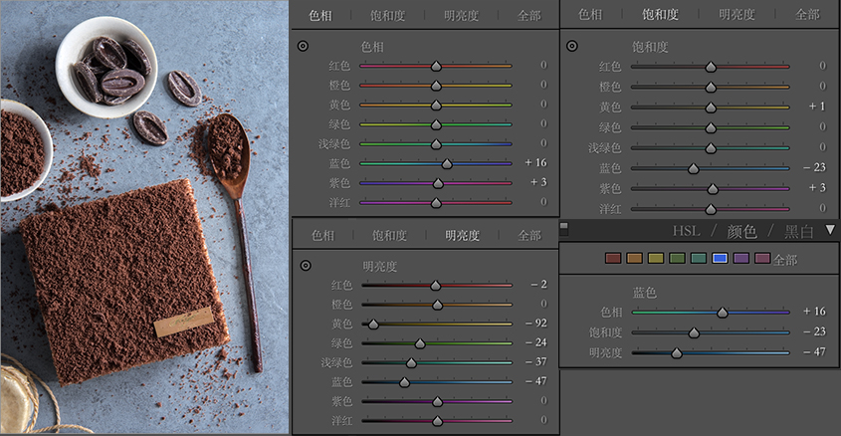The width and height of the screenshot is (841, 436).
Task: Click the -92 luminance value for 黄色
Action: (x=536, y=323)
